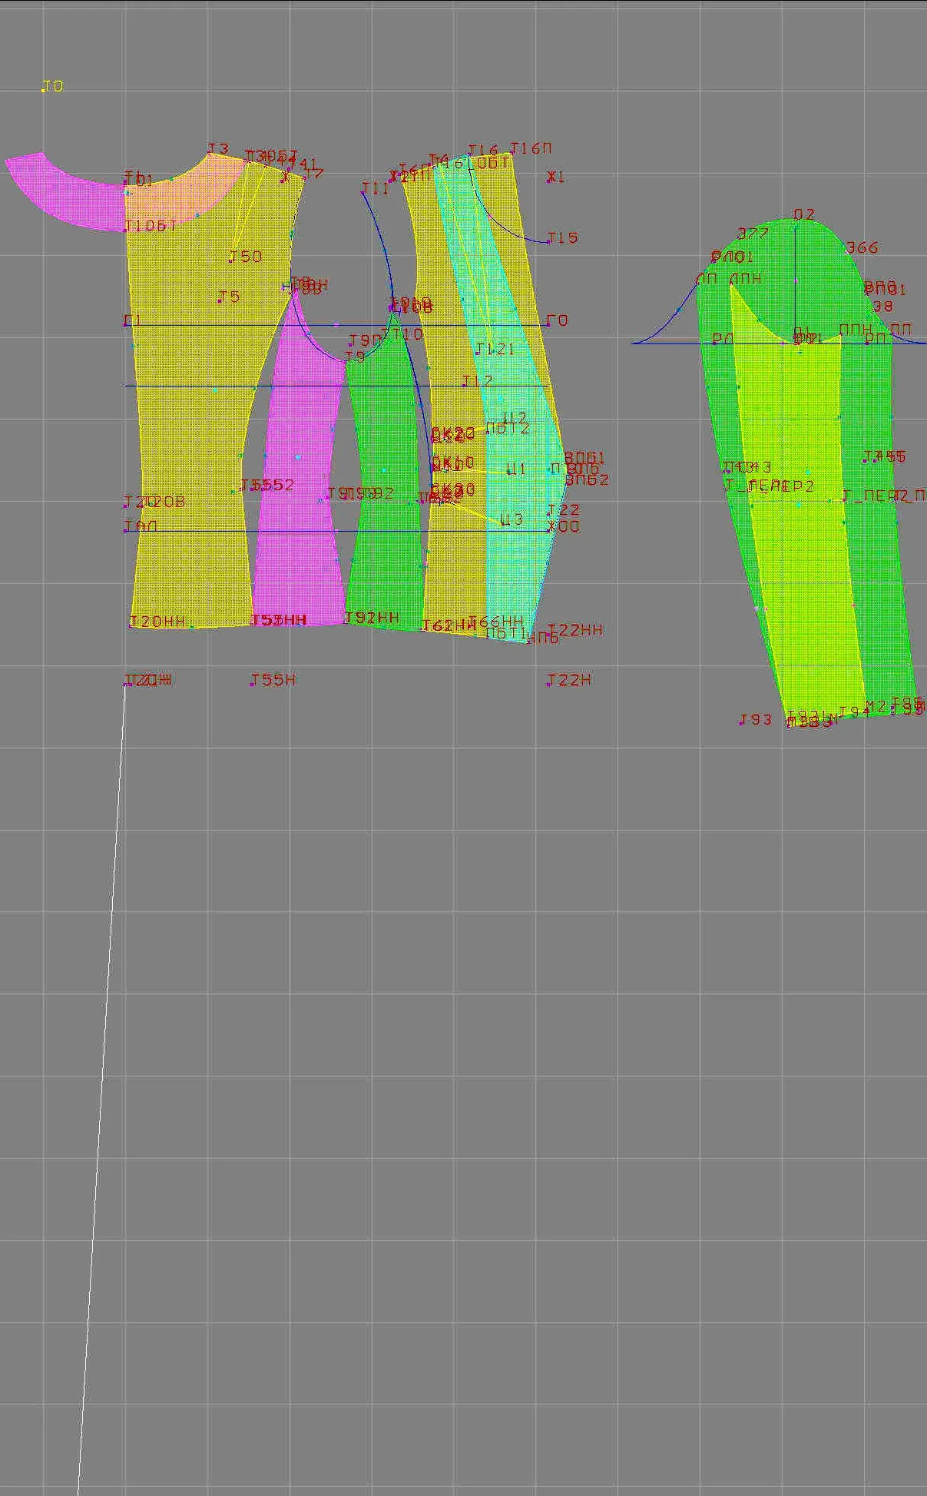Select the T16П label

(x=531, y=148)
